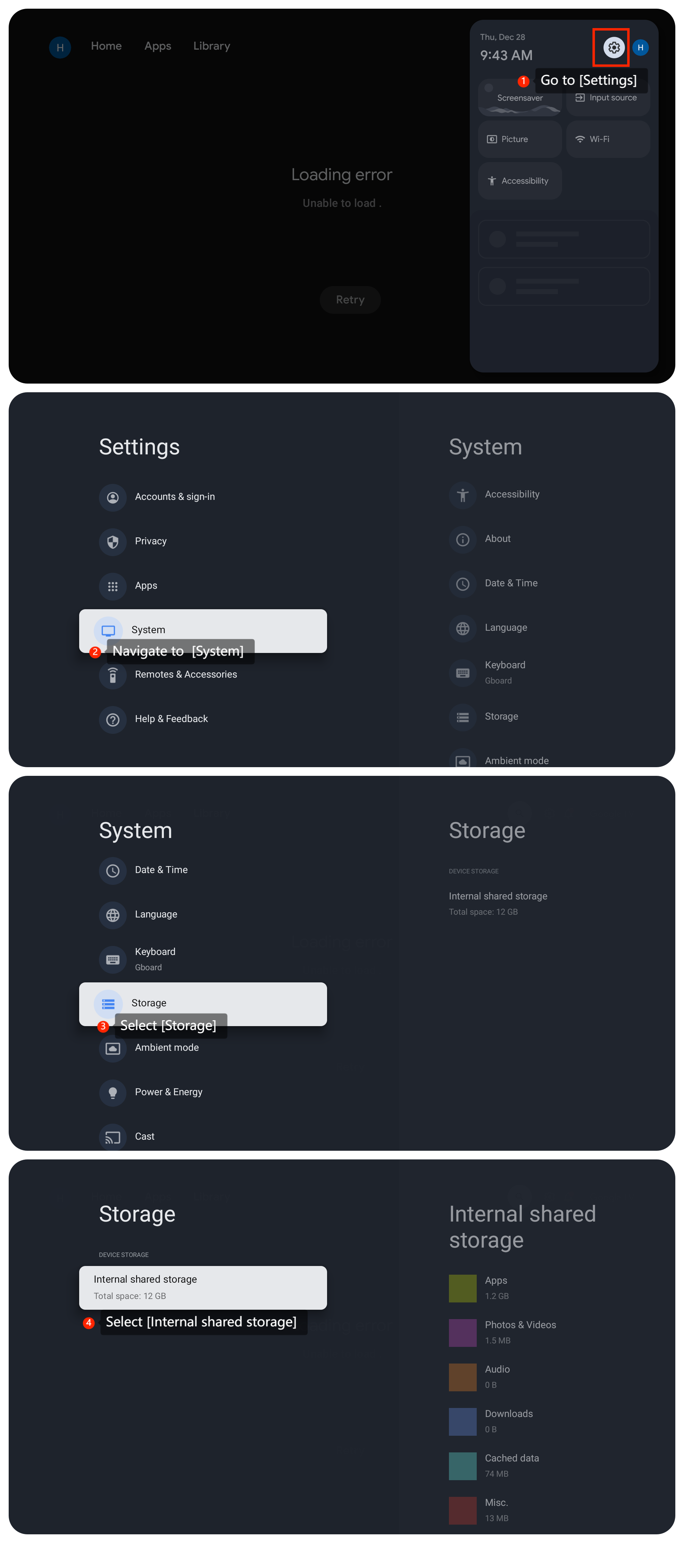This screenshot has width=684, height=1543.
Task: Select Cast in the System list
Action: 144,1136
